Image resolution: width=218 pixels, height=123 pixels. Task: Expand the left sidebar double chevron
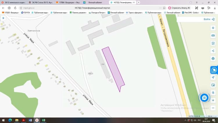click(x=3, y=18)
